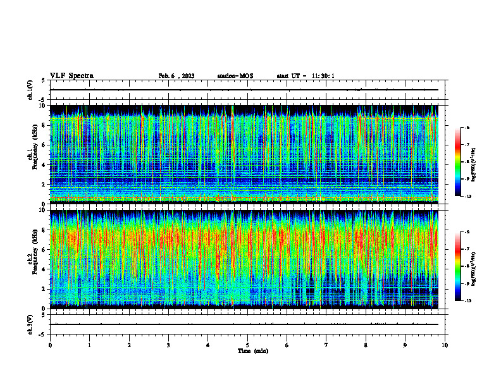Click bottom time axis tick label "6"

[x=287, y=345]
